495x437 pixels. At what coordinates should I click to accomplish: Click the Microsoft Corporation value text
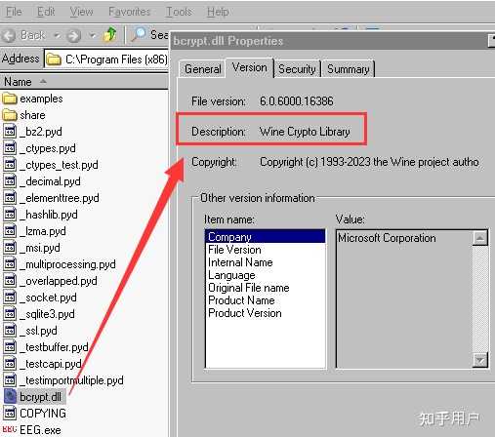click(x=387, y=238)
